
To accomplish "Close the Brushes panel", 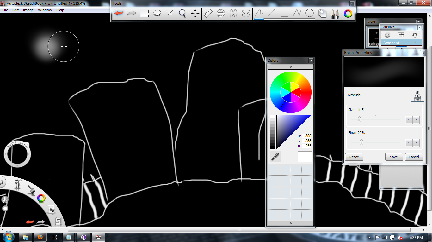I will (x=420, y=27).
